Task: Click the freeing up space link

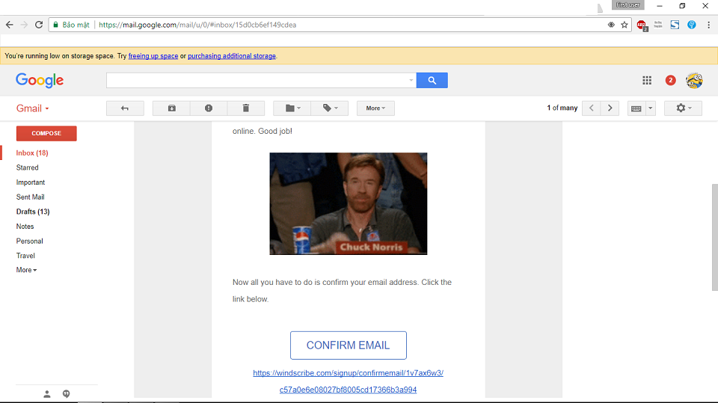Action: pyautogui.click(x=153, y=56)
